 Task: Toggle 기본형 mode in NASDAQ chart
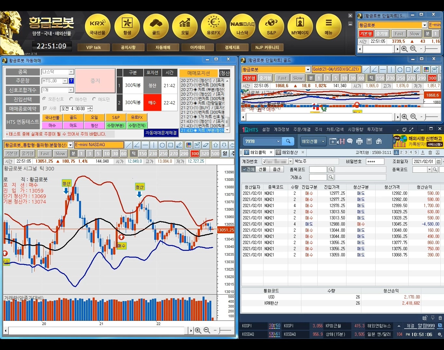tap(12, 153)
